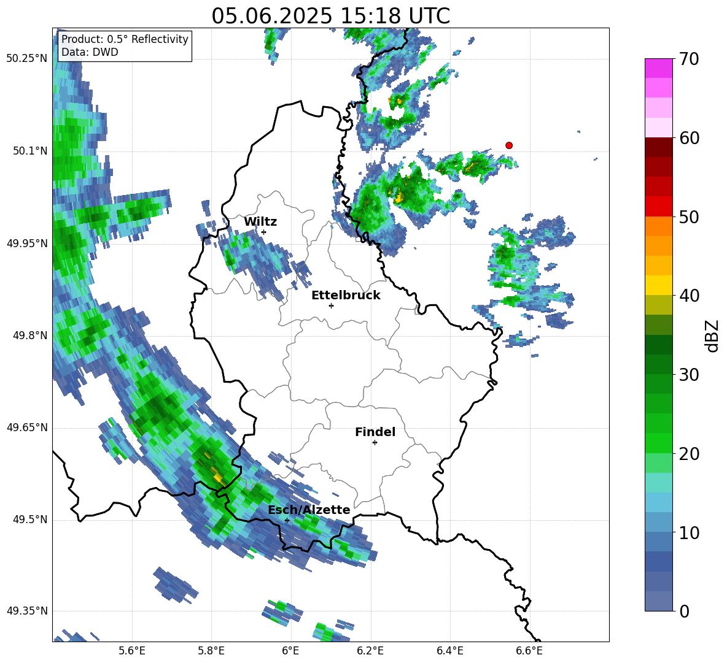The image size is (727, 663).
Task: Click the Findel station cross marker
Action: point(375,443)
